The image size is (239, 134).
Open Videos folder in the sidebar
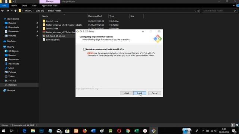[x=12, y=76]
